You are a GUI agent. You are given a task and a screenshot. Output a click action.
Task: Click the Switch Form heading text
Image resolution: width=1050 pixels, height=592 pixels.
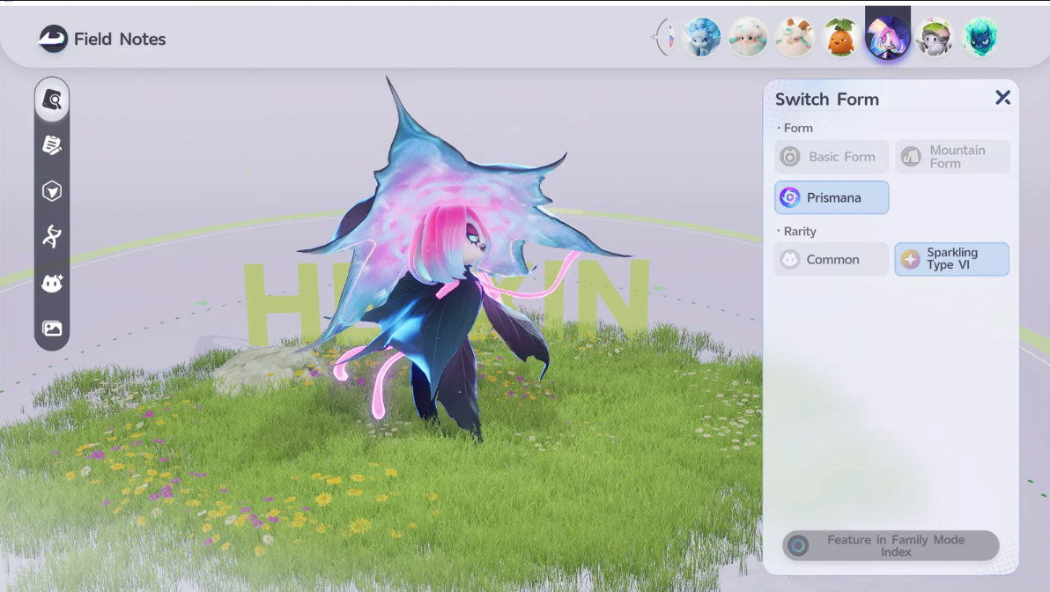pyautogui.click(x=827, y=100)
